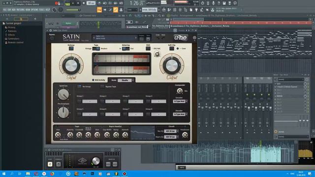The height and width of the screenshot is (177, 315).
Task: Toggle the RMS metering button
Action: point(148,49)
